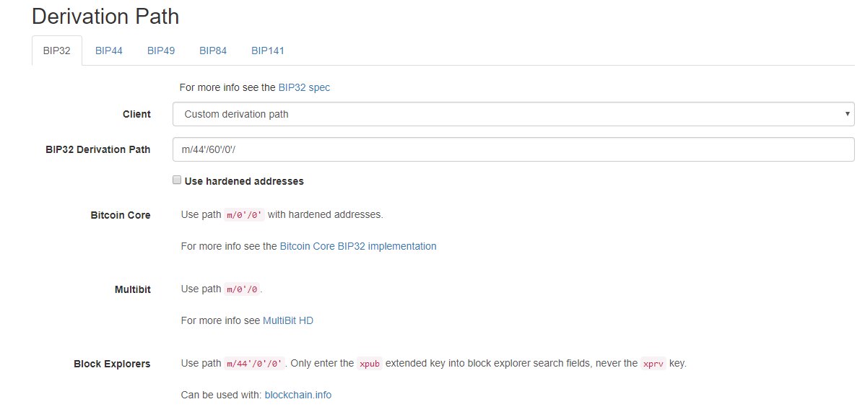The width and height of the screenshot is (865, 407).
Task: Enable Use hardened addresses checkbox
Action: 177,180
